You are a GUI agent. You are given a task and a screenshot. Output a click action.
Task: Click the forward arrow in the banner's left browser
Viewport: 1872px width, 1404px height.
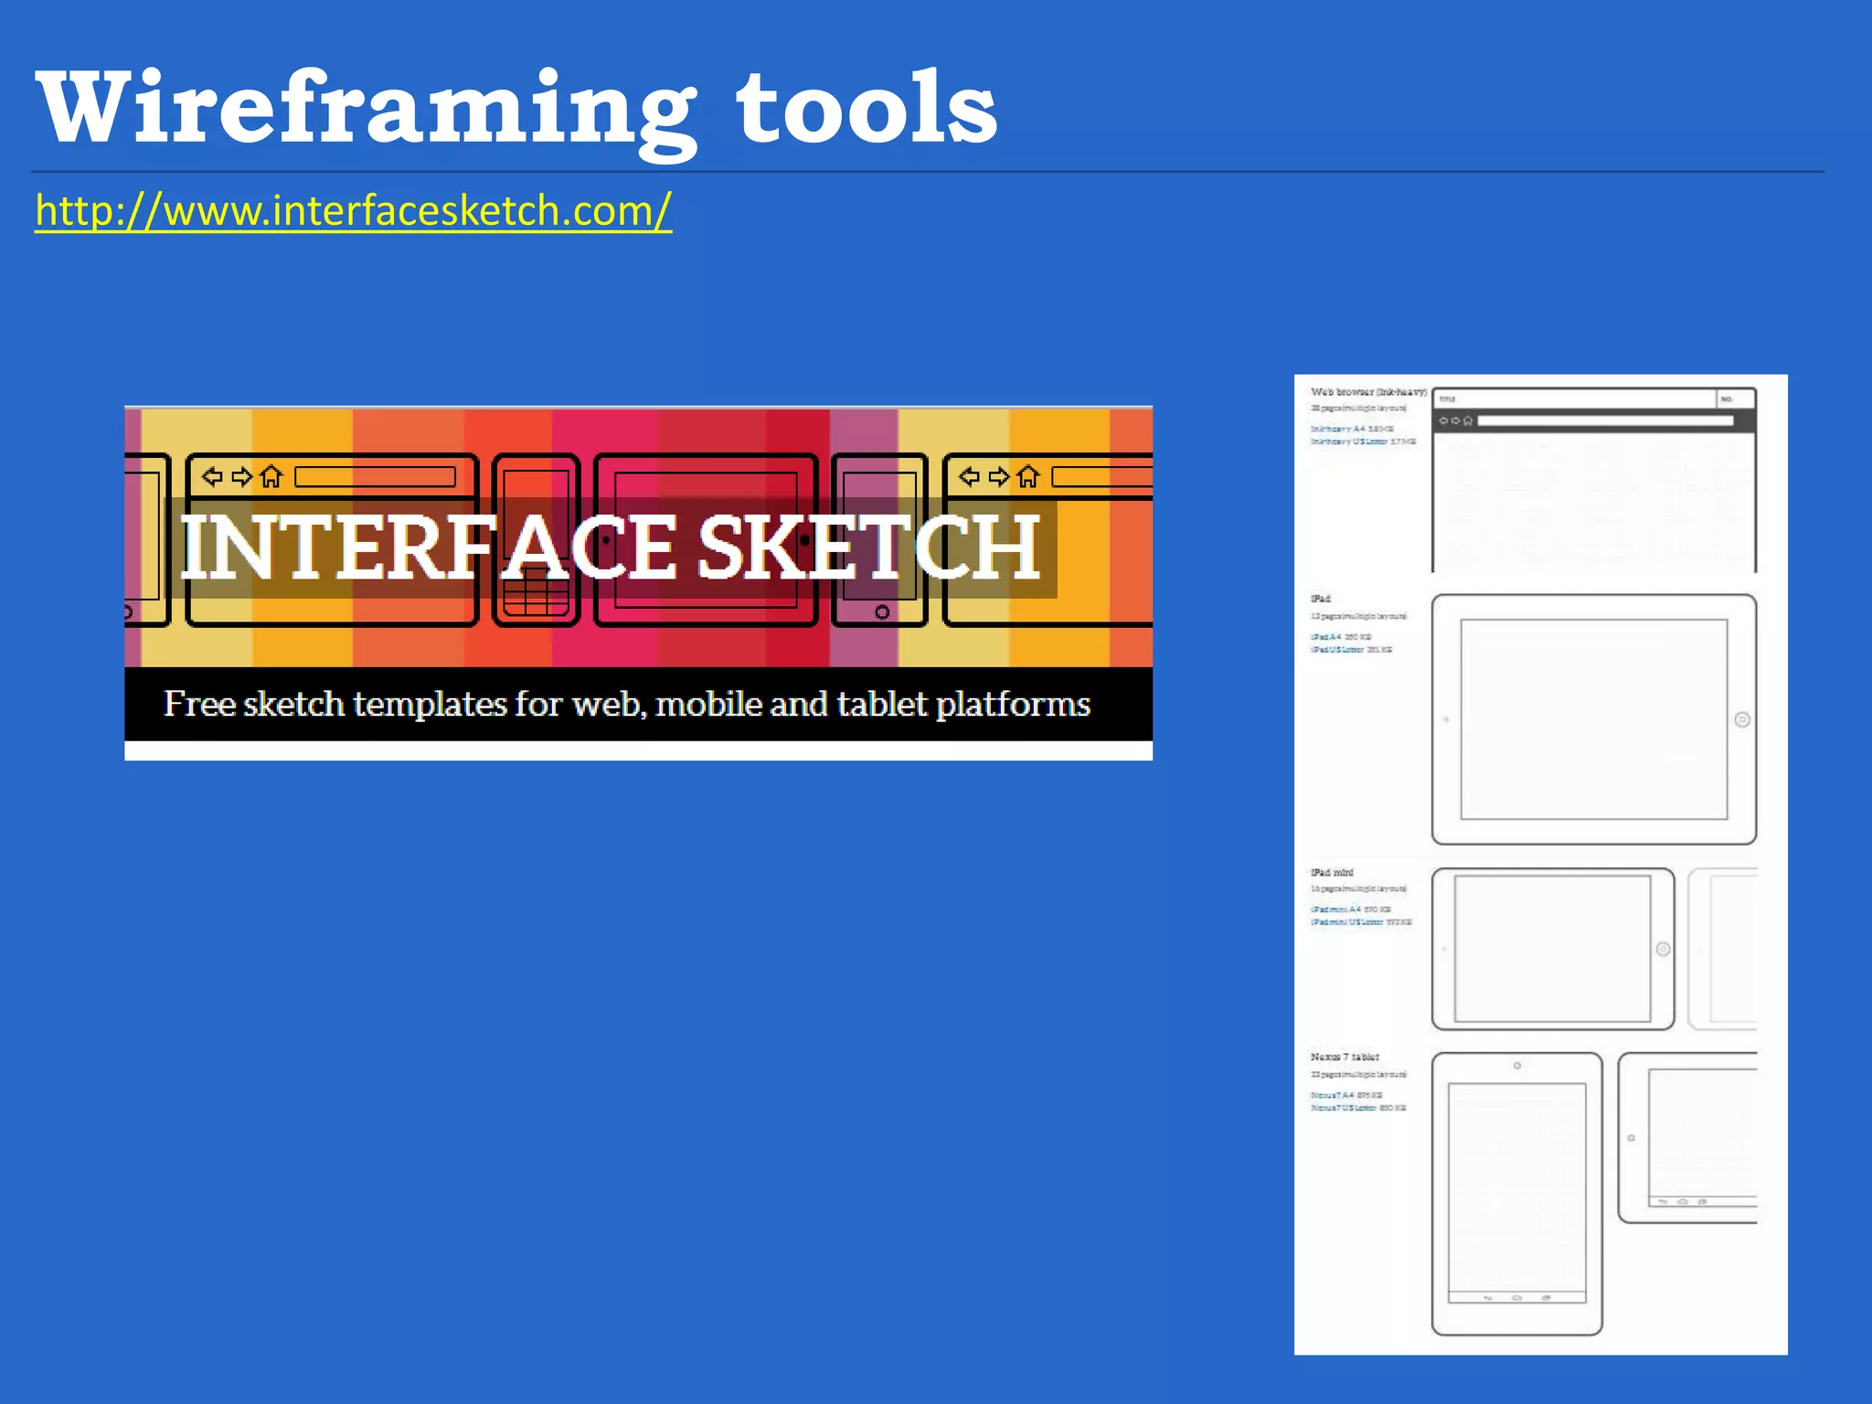pyautogui.click(x=242, y=476)
